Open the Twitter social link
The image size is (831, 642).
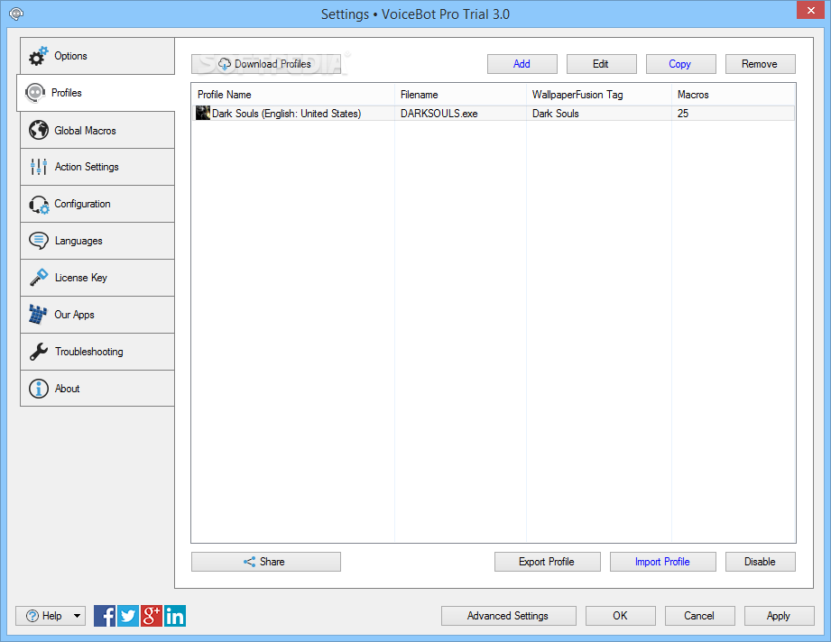(x=128, y=616)
